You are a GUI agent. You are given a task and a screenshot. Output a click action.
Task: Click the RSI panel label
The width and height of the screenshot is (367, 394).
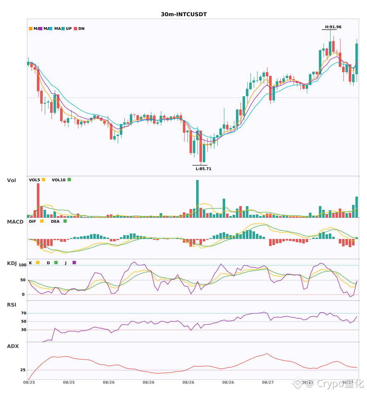12,304
